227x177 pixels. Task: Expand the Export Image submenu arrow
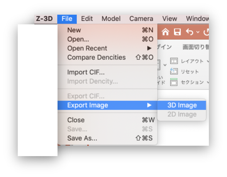point(149,105)
